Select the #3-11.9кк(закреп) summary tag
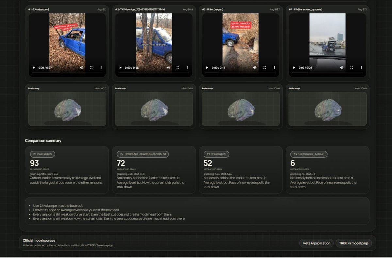This screenshot has height=258, width=392. (217, 154)
